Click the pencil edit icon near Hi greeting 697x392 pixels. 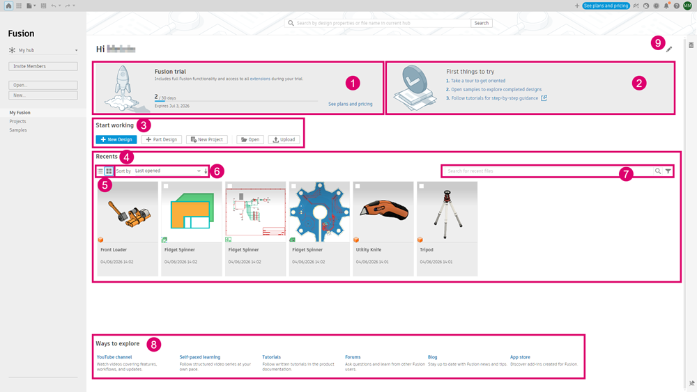click(x=669, y=49)
